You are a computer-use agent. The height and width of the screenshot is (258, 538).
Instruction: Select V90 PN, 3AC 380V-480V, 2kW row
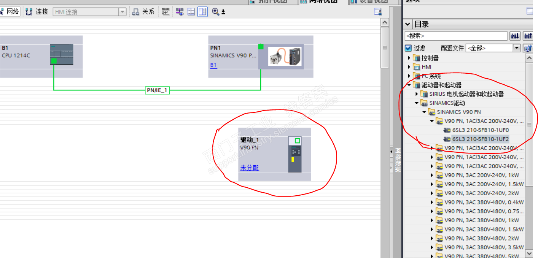point(482,238)
